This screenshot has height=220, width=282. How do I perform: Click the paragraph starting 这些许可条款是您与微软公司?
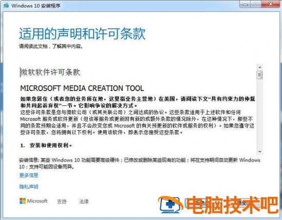[137, 122]
